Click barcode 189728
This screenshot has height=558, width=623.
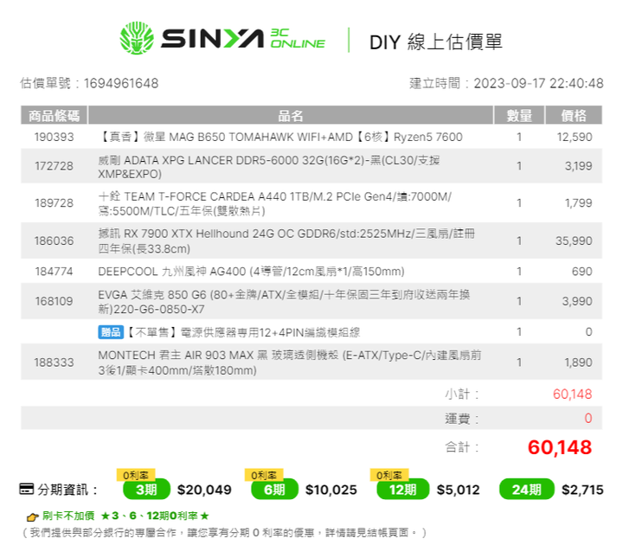[54, 203]
